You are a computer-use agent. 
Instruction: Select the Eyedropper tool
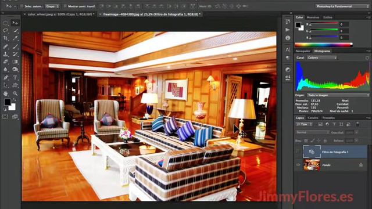point(15,38)
